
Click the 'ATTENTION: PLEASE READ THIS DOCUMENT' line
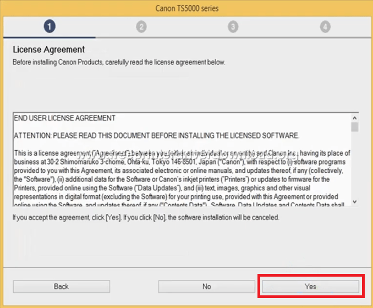click(x=156, y=135)
